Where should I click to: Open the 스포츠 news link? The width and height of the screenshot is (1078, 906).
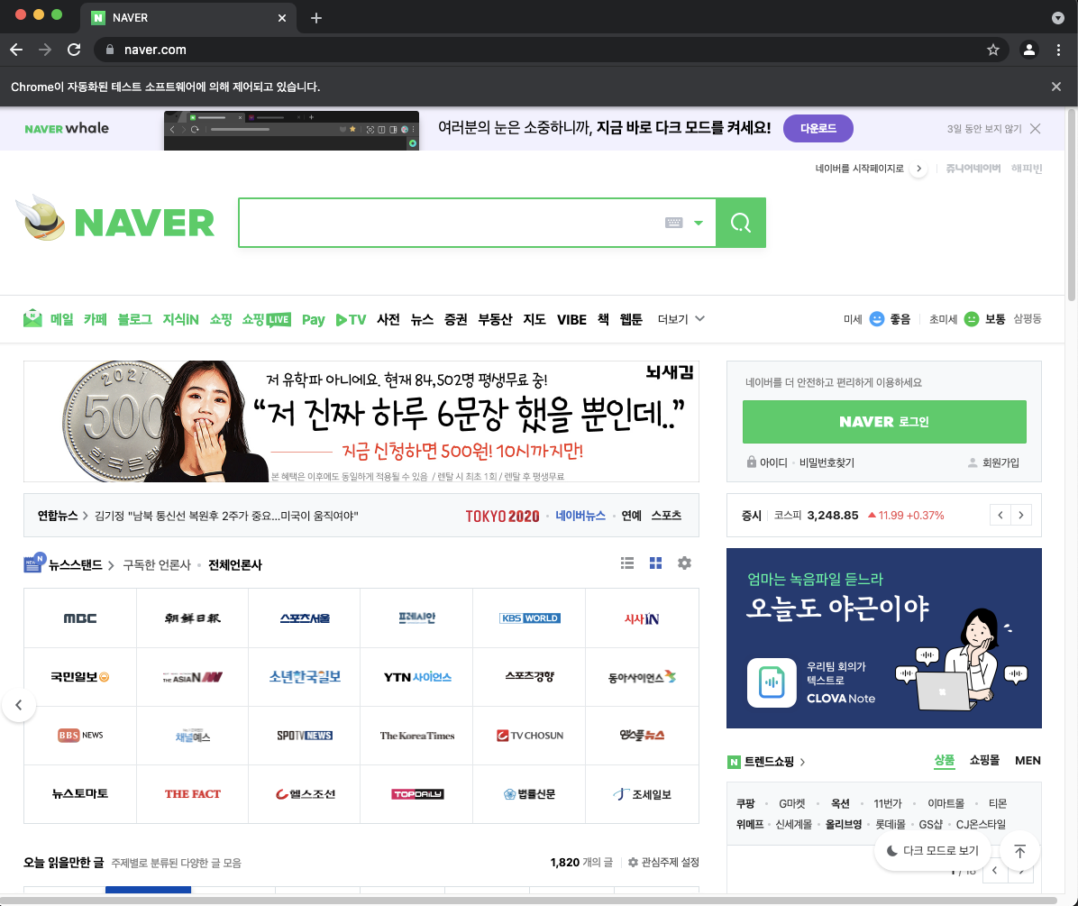(x=666, y=516)
